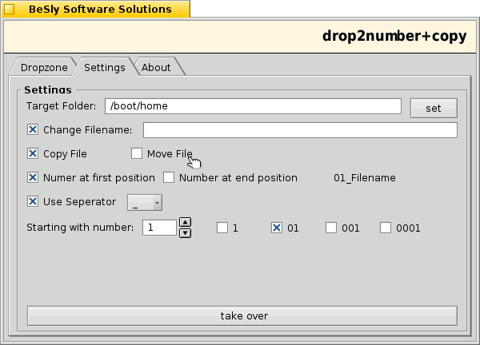
Task: Check Number at end position option
Action: point(169,177)
